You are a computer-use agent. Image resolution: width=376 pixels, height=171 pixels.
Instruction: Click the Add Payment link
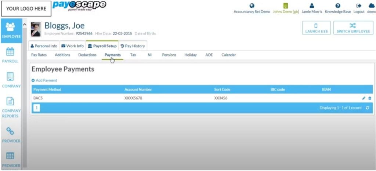[44, 80]
